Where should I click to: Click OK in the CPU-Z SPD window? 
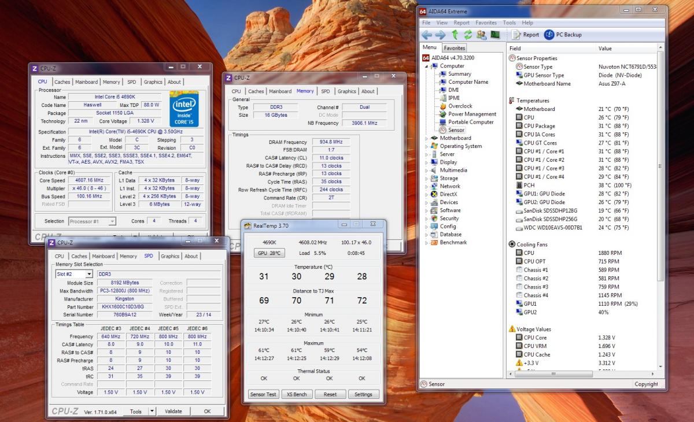pos(207,412)
